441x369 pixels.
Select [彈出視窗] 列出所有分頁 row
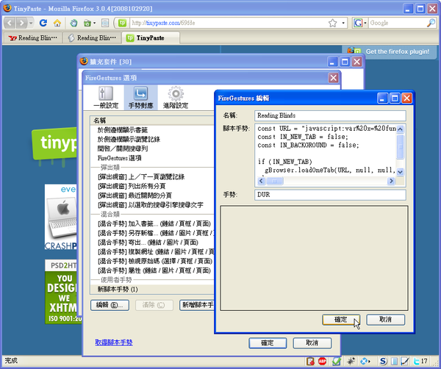coord(152,186)
